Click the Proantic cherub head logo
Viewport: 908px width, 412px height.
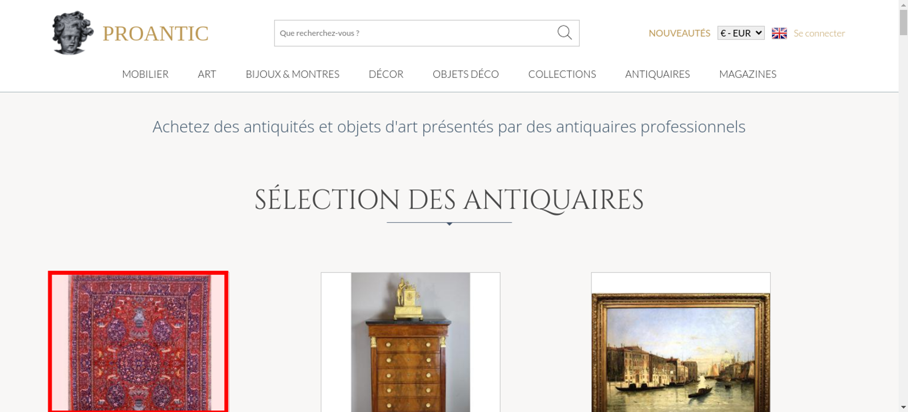tap(72, 33)
